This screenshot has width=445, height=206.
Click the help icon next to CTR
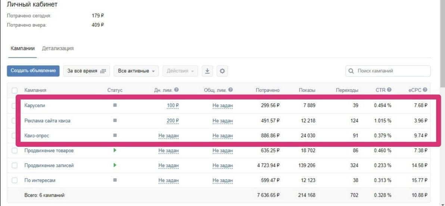point(389,90)
